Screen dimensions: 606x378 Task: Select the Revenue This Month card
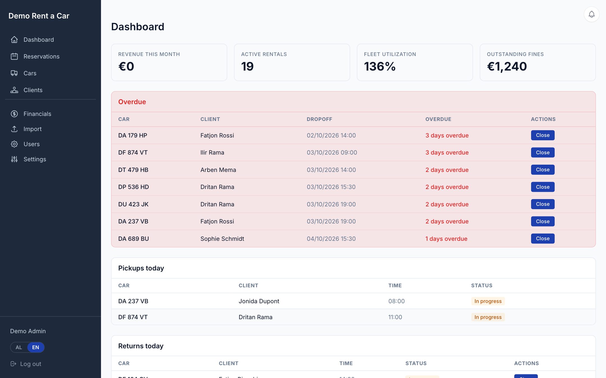tap(169, 62)
